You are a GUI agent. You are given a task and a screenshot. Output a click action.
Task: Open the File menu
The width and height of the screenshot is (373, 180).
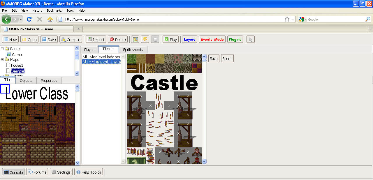(4, 10)
